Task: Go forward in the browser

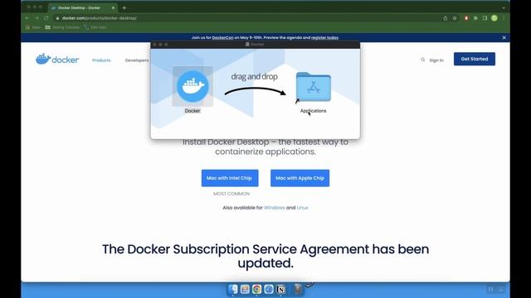Action: (x=37, y=18)
